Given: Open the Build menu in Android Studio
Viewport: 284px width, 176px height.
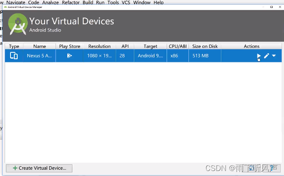Looking at the screenshot, I should (x=88, y=3).
